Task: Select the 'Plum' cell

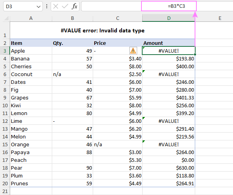Action: (31, 175)
